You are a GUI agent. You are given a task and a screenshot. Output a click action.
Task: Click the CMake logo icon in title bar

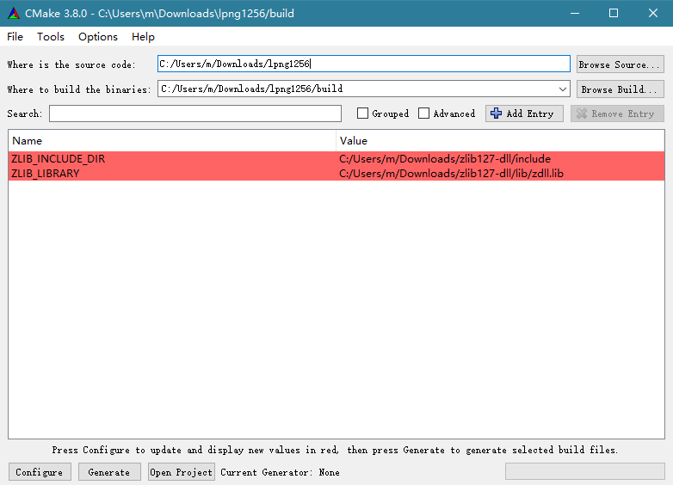(13, 13)
